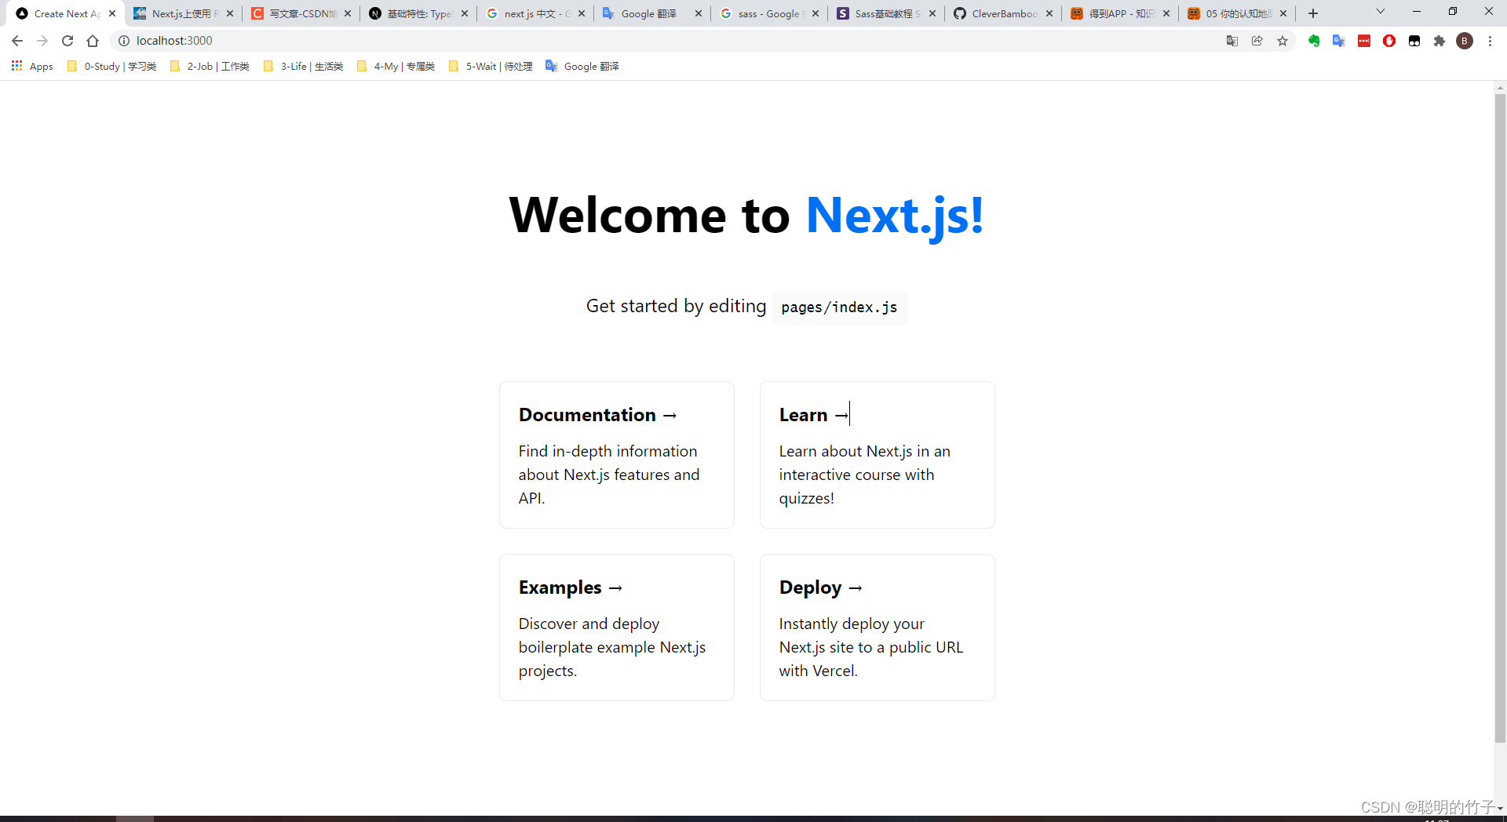Click the browser forward arrow
The image size is (1507, 822).
42,41
